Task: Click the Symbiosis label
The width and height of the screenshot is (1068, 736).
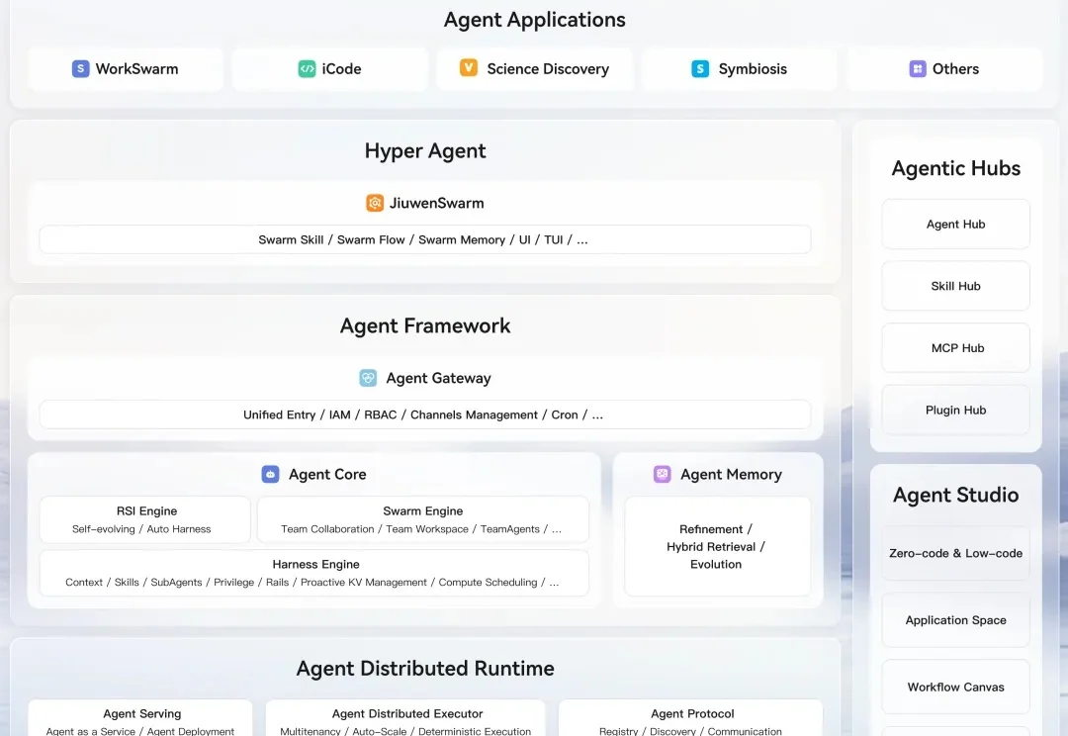Action: point(753,69)
